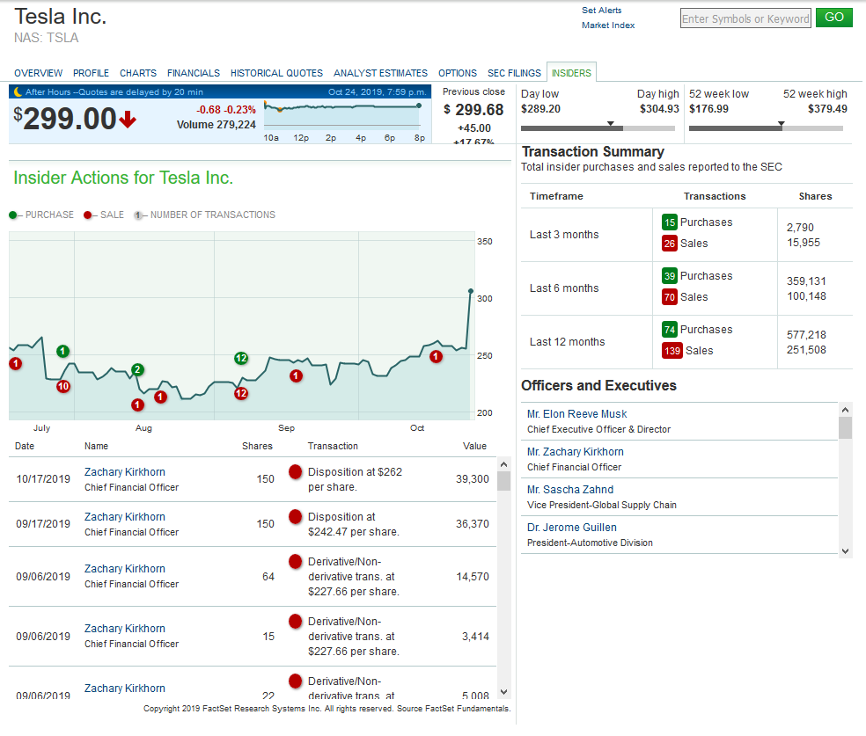Image resolution: width=866 pixels, height=736 pixels.
Task: Click the Set Alerts link
Action: pyautogui.click(x=601, y=10)
